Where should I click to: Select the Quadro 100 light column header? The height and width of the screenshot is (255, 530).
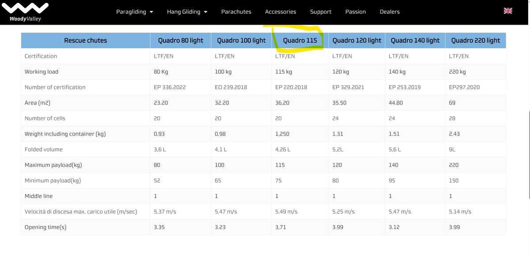(241, 41)
